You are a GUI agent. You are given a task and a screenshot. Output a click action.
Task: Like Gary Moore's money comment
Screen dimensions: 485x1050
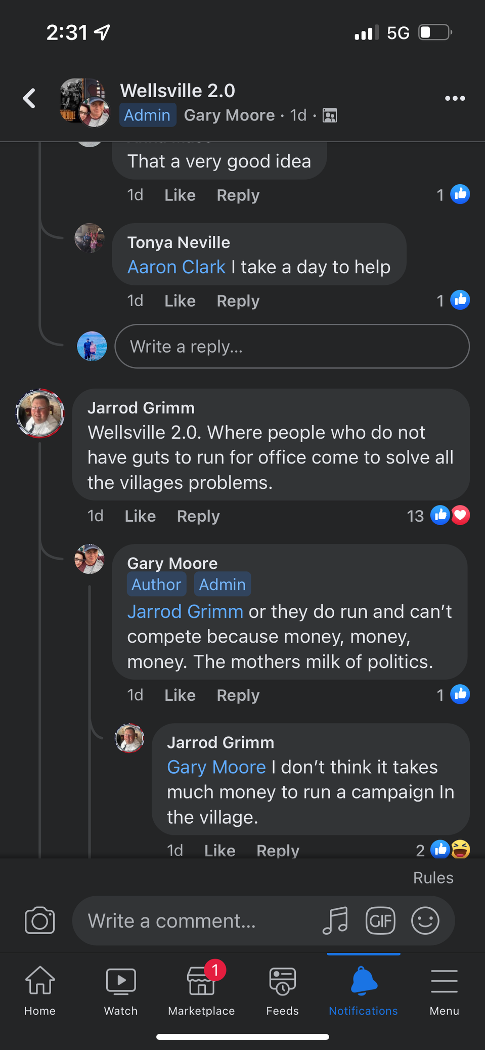point(180,695)
